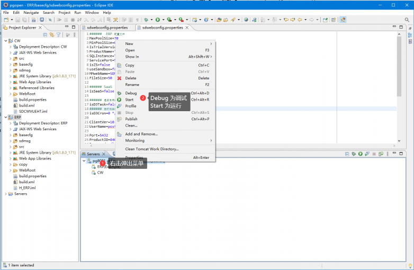Expand the WebRoot folder under CW project

tap(10, 94)
